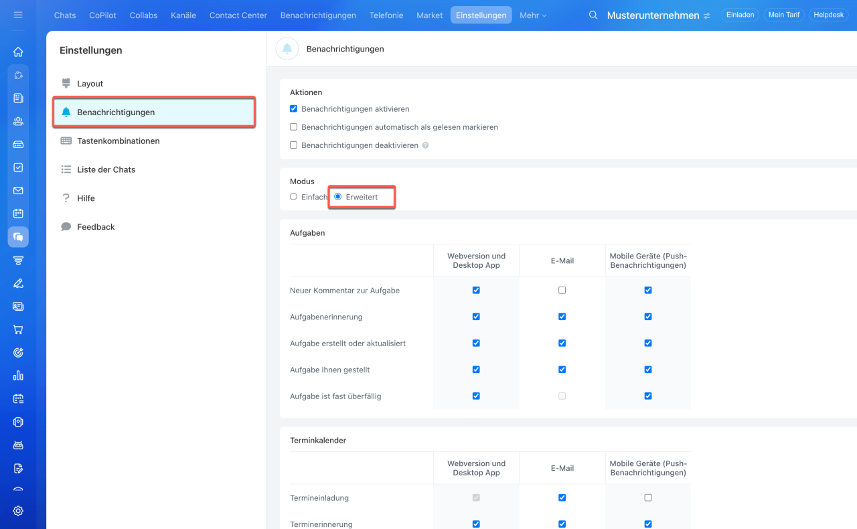Open Tastenkombinationen in settings menu

tap(118, 141)
